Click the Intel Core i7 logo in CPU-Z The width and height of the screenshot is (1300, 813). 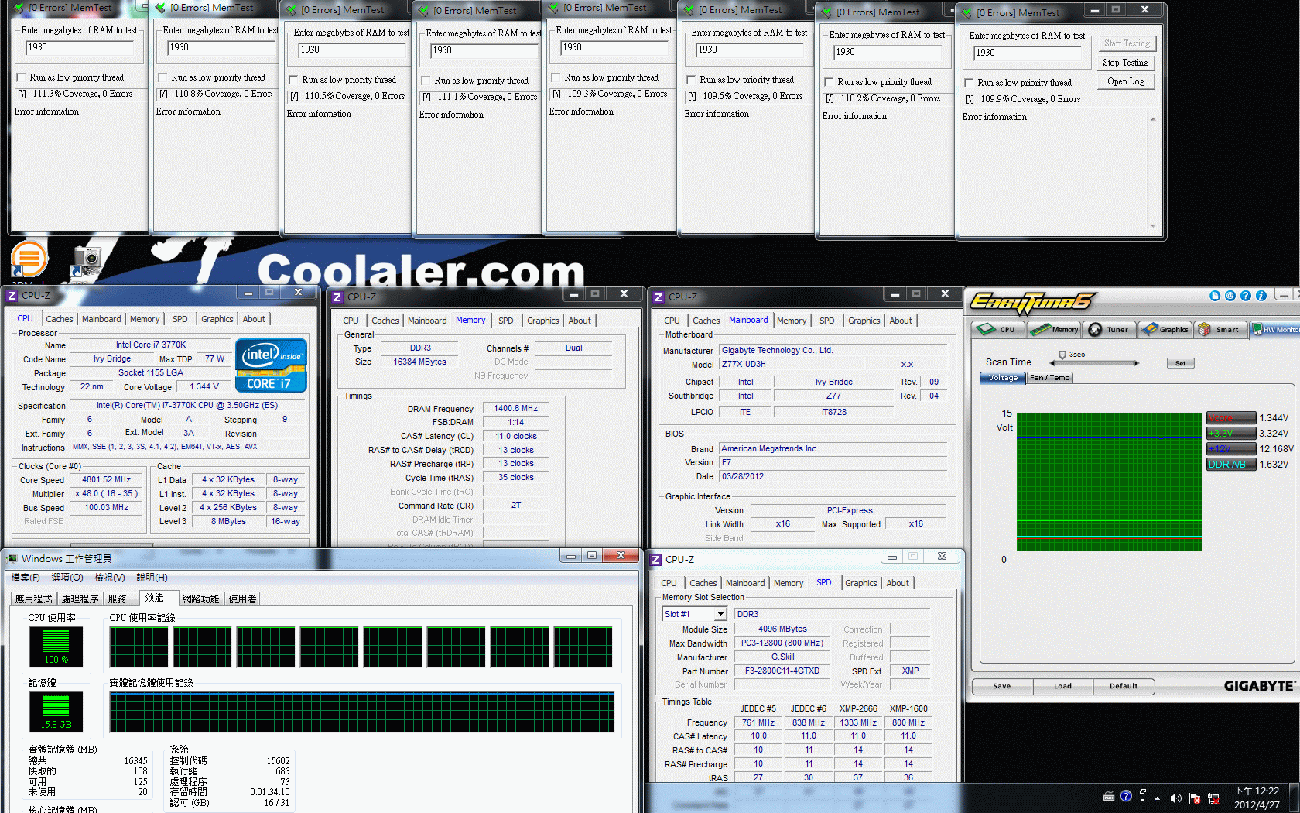coord(271,365)
